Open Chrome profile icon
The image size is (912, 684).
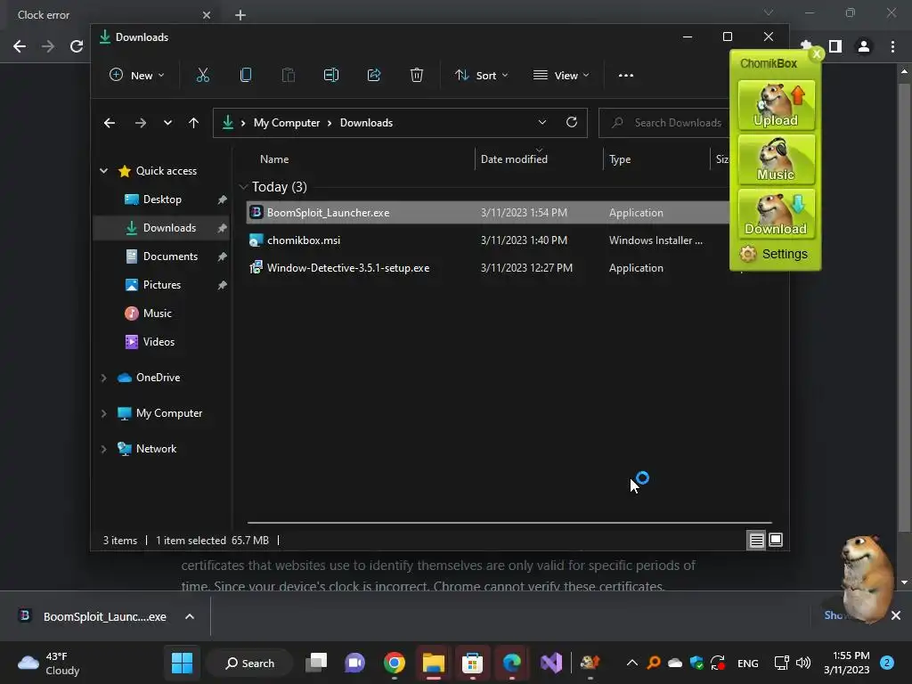pos(864,46)
